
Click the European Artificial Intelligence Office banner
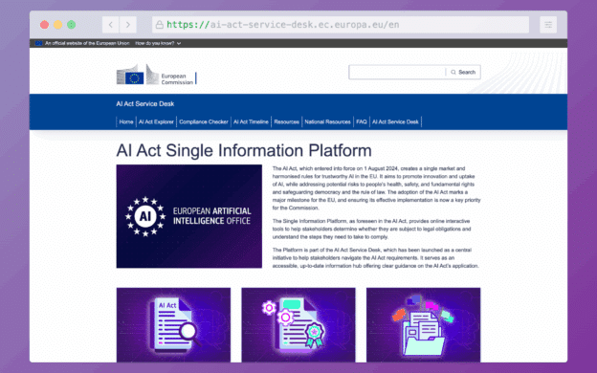pyautogui.click(x=189, y=216)
